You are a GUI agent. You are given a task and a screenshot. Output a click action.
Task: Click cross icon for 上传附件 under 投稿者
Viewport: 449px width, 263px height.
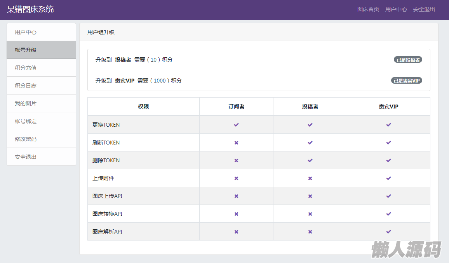point(310,178)
